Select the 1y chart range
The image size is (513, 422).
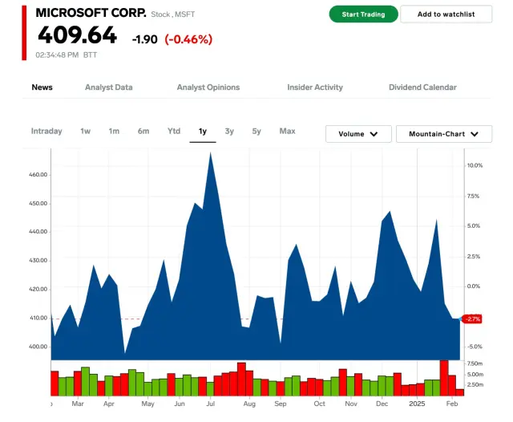203,132
